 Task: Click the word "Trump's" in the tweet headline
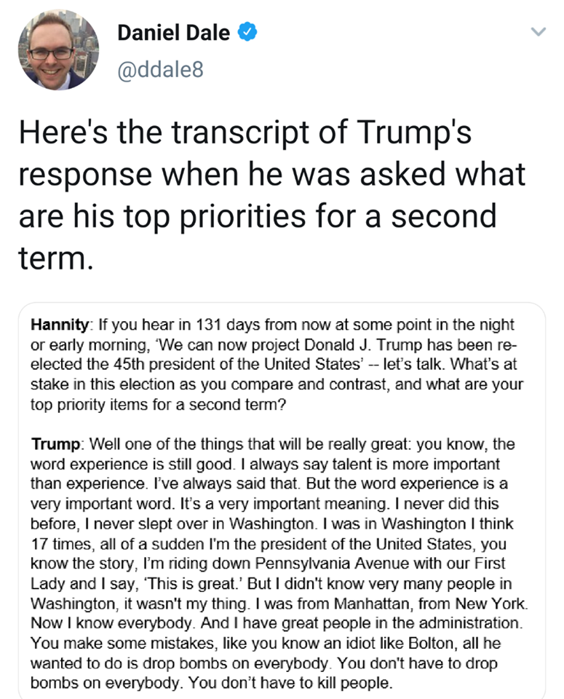point(414,133)
